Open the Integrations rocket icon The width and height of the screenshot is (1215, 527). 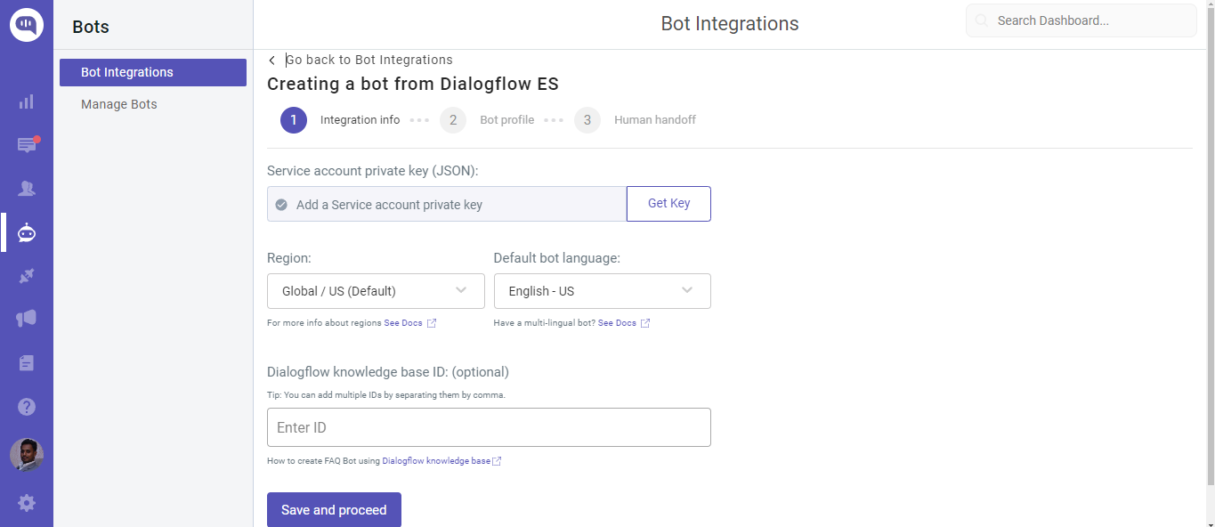point(26,276)
